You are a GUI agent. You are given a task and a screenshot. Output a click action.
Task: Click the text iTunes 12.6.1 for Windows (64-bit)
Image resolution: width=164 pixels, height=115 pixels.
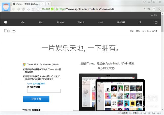coord(43,64)
